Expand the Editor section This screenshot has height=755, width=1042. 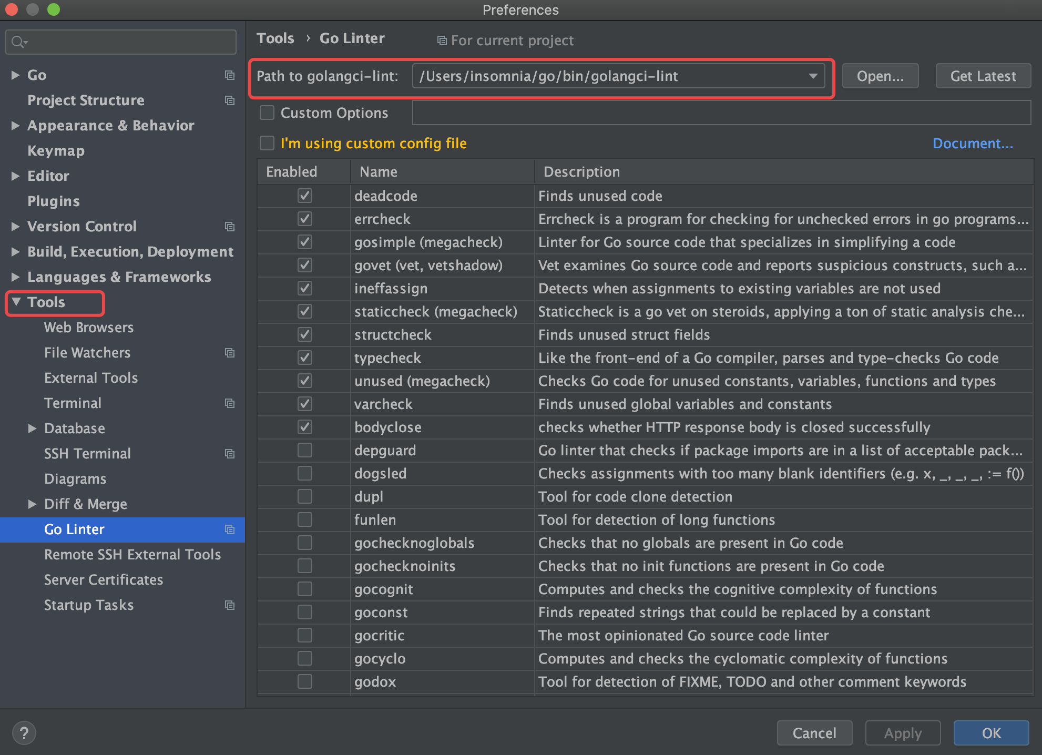click(14, 176)
